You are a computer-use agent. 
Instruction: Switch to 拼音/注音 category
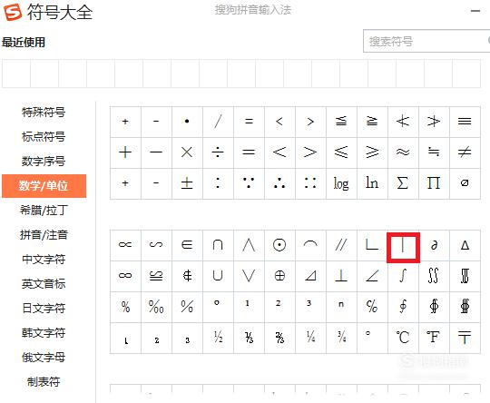click(x=44, y=234)
